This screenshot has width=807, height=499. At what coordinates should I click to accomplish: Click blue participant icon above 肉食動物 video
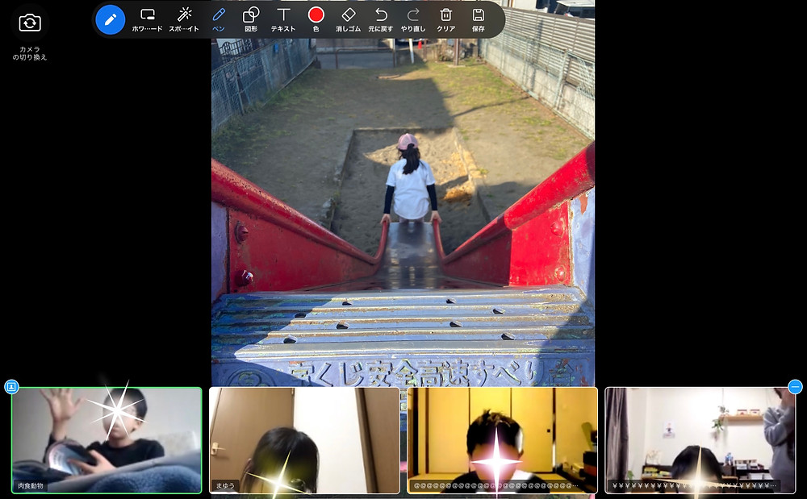[11, 386]
